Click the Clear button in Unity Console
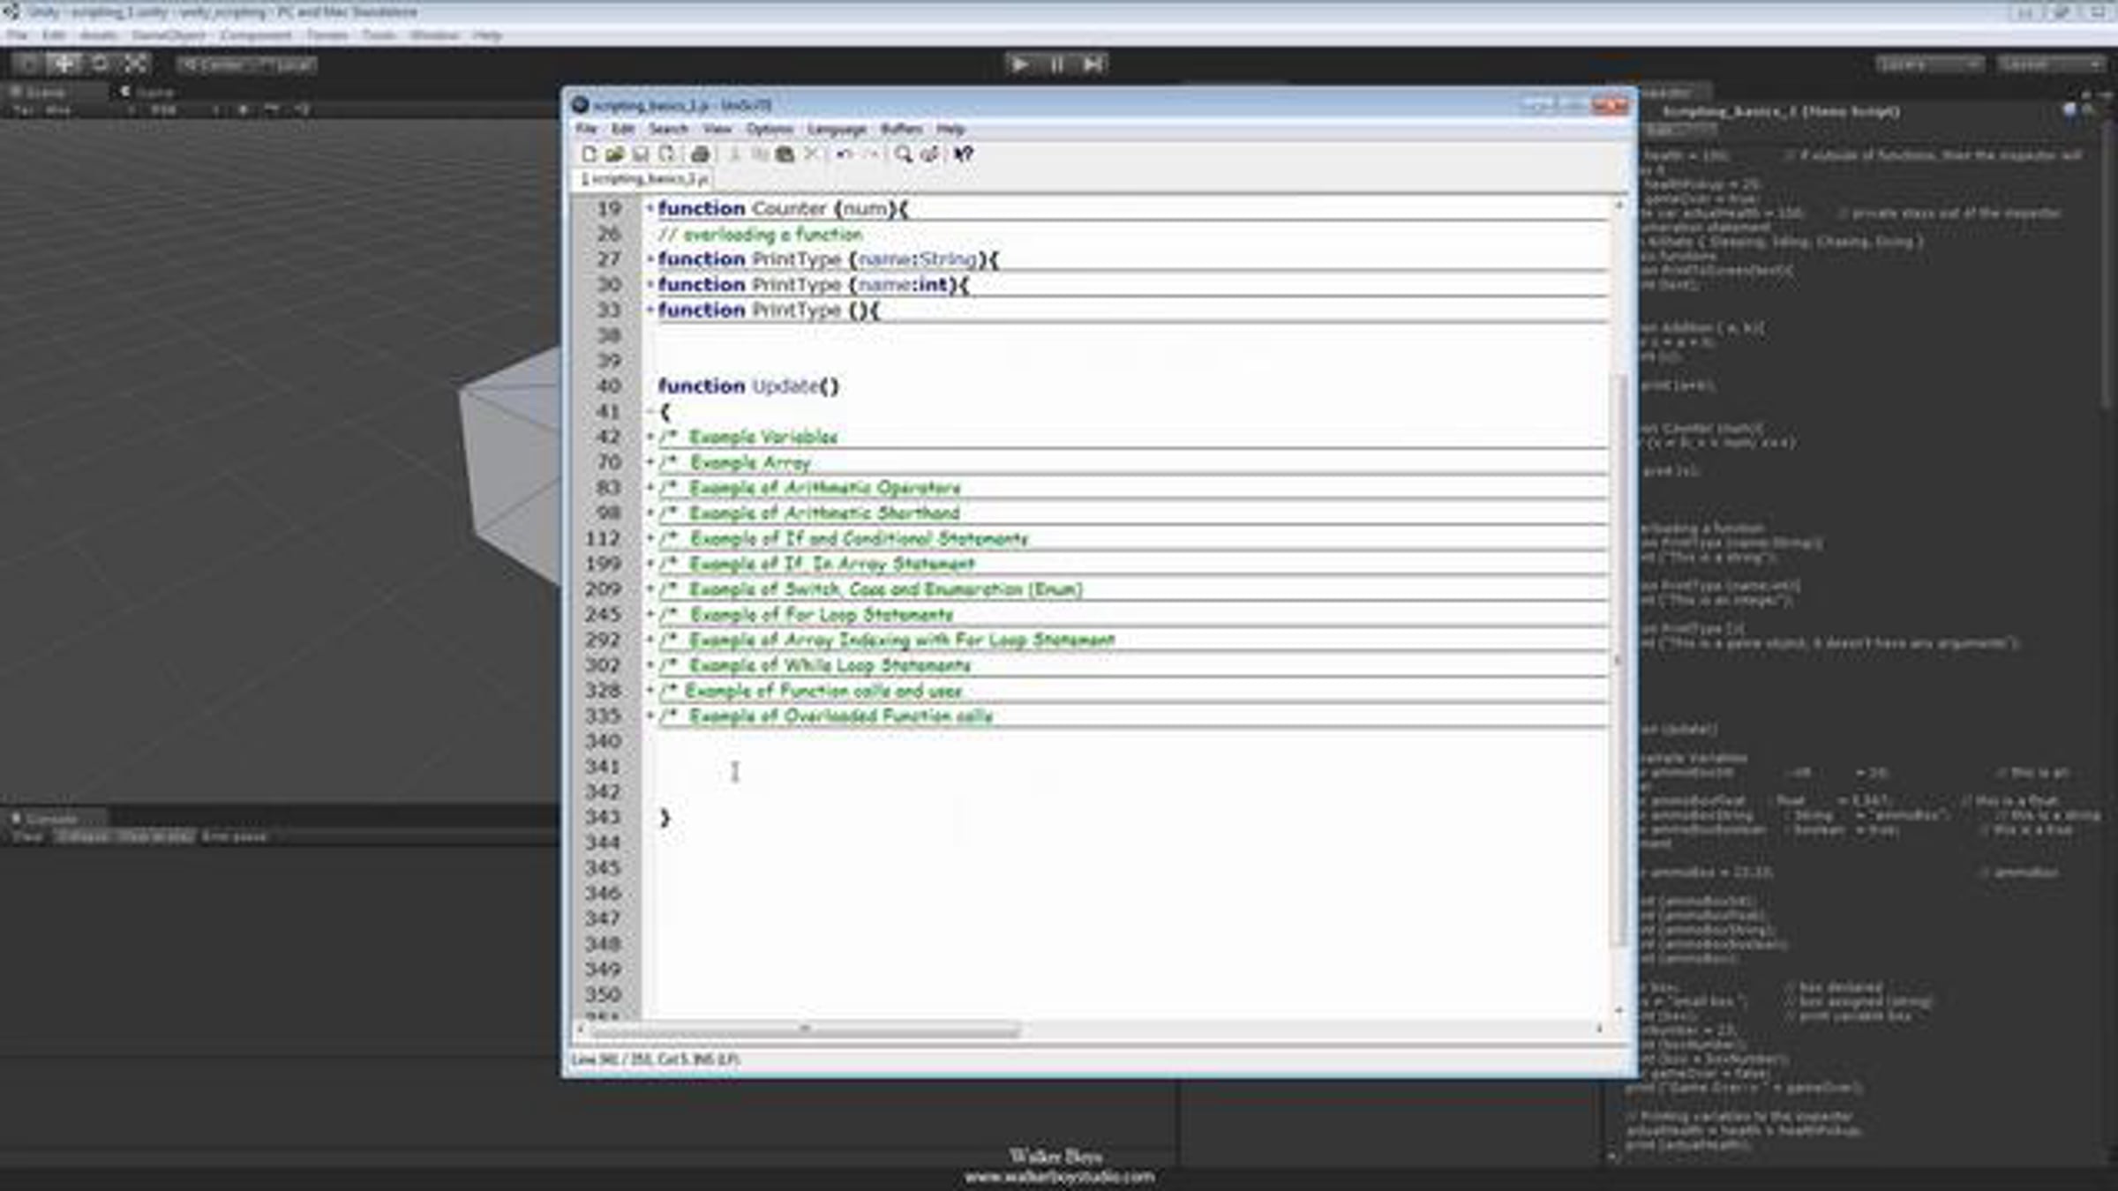The height and width of the screenshot is (1191, 2118). pyautogui.click(x=27, y=836)
